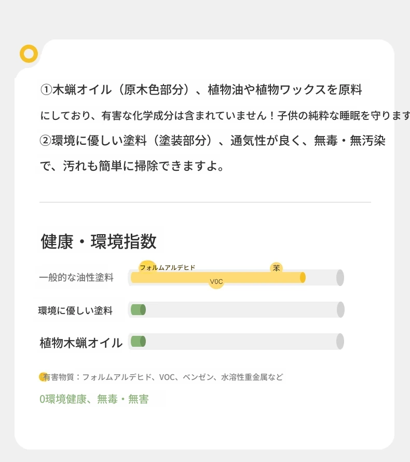Click green indicator on 環境に優しい塗料 bar
The height and width of the screenshot is (462, 410).
click(138, 310)
